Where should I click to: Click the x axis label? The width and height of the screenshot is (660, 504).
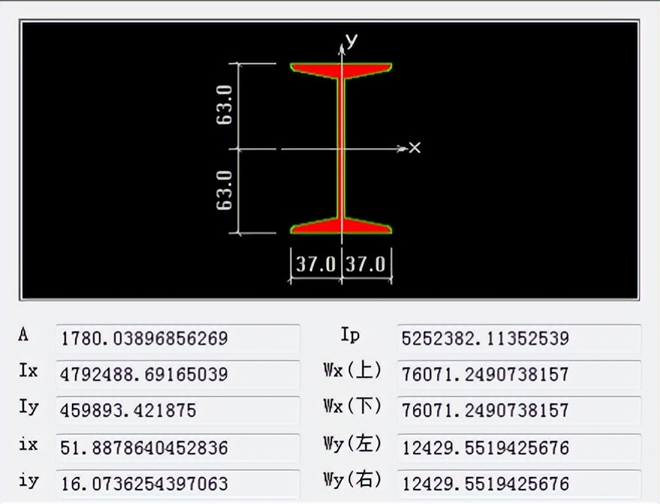click(415, 147)
